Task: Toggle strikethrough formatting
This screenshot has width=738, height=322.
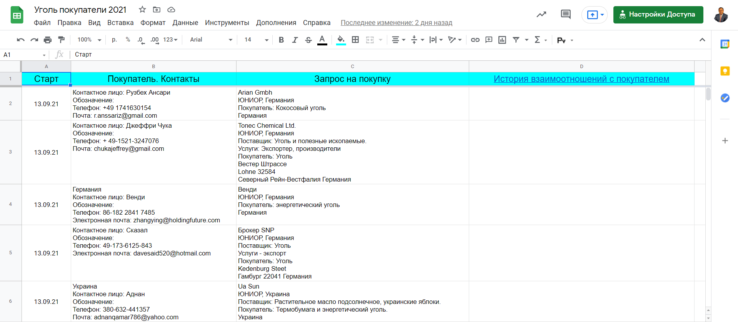Action: (308, 40)
